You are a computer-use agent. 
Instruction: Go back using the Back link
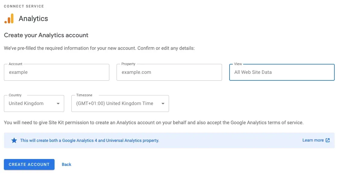pyautogui.click(x=67, y=164)
